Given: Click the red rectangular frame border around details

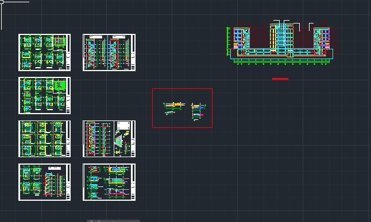Looking at the screenshot, I should coord(182,89).
